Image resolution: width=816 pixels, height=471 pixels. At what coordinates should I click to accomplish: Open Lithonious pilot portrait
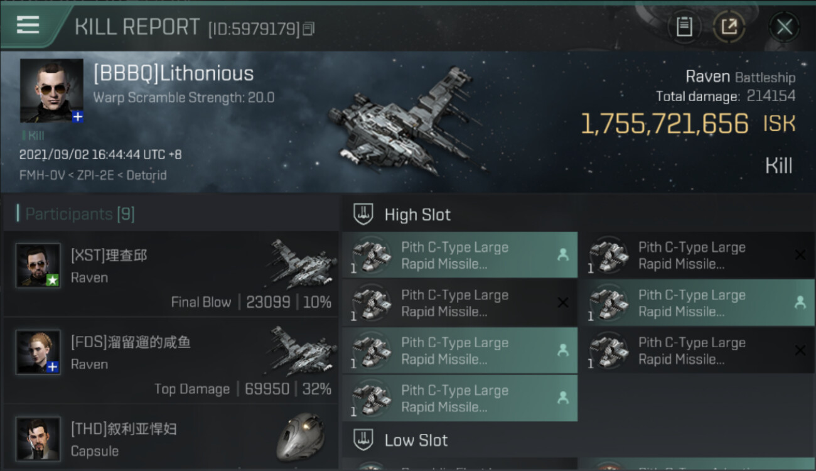click(51, 90)
